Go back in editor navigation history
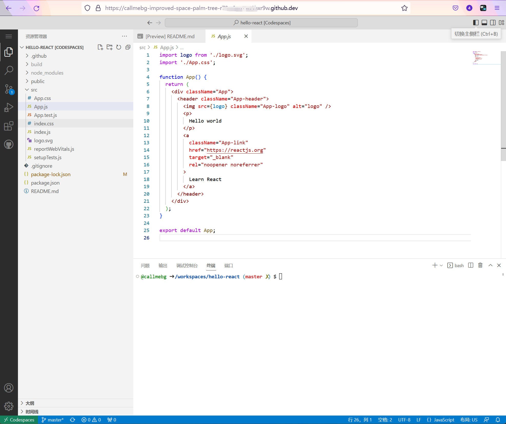This screenshot has width=506, height=424. (x=150, y=23)
